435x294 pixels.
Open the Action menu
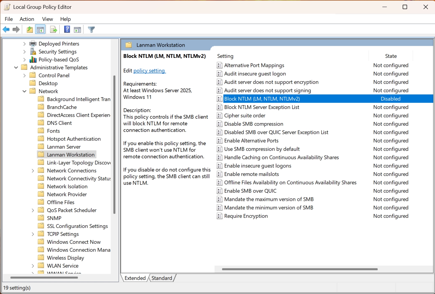(27, 19)
